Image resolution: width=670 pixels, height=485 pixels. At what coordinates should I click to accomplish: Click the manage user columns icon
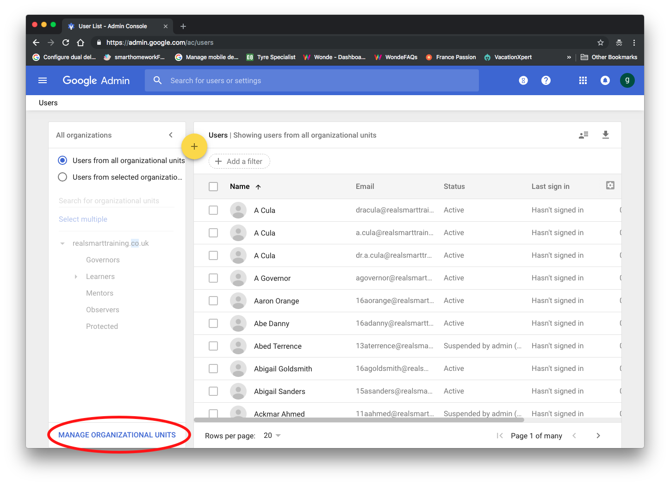tap(583, 135)
